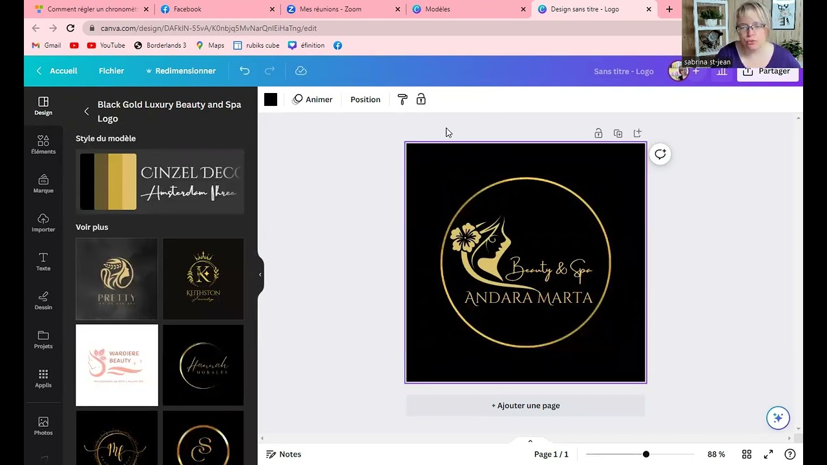Open the Canva assistant sparkle button
The width and height of the screenshot is (827, 465).
coord(778,418)
